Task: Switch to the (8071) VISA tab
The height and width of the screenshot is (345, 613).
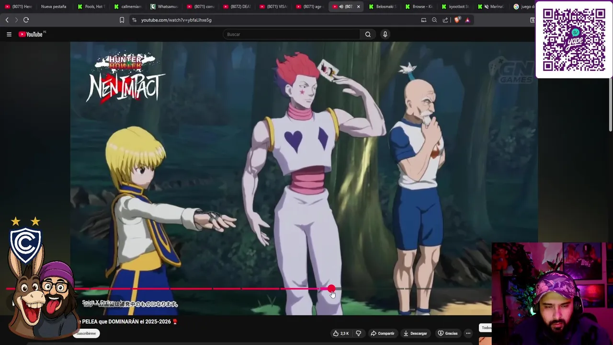Action: (273, 7)
